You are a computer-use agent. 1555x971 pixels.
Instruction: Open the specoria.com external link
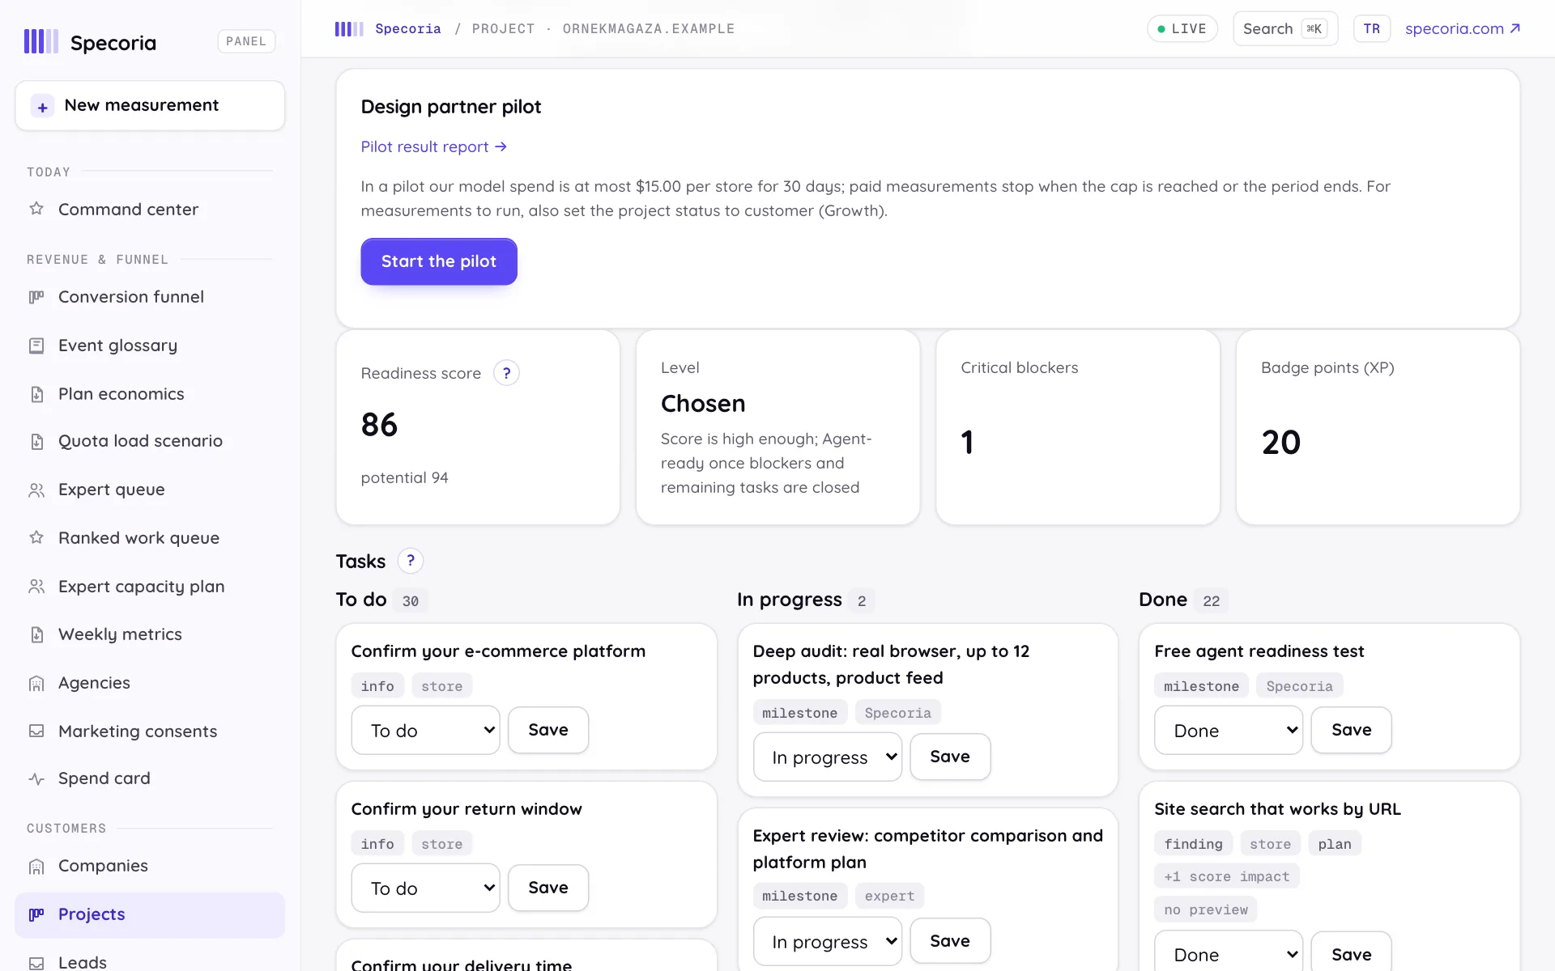pyautogui.click(x=1463, y=29)
